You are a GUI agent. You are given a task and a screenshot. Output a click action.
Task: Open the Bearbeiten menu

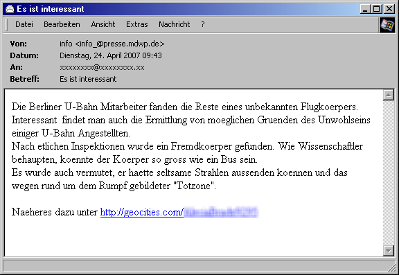62,24
